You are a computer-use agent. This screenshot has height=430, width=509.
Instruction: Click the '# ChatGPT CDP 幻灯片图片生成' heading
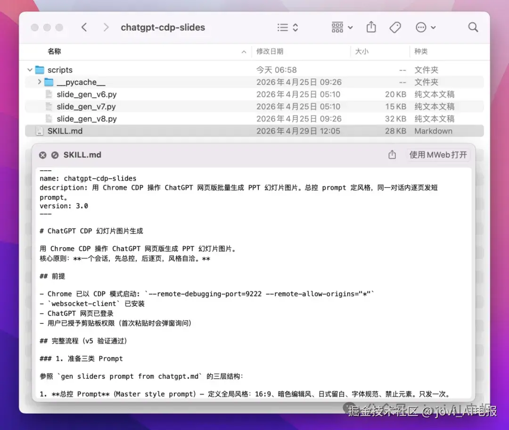point(91,231)
